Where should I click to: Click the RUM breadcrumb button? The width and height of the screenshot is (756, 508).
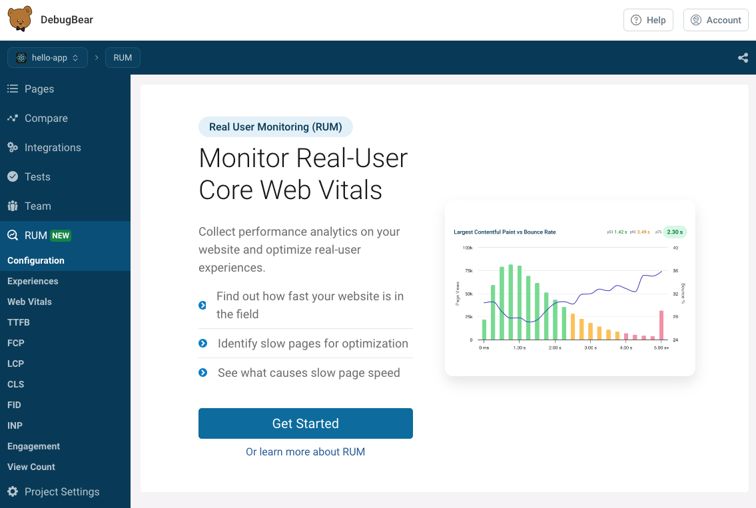coord(123,58)
